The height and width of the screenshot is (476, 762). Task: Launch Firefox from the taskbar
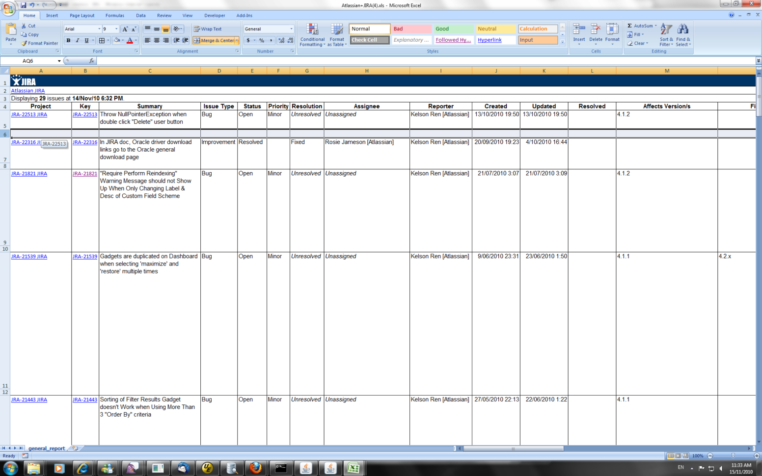click(x=256, y=468)
